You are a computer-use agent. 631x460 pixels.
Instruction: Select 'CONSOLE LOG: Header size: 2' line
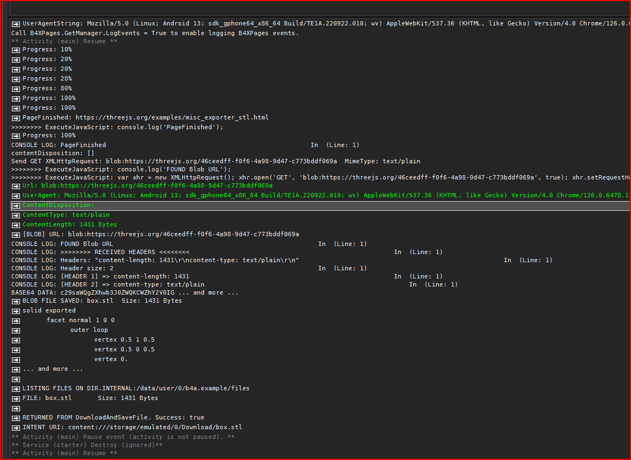189,268
